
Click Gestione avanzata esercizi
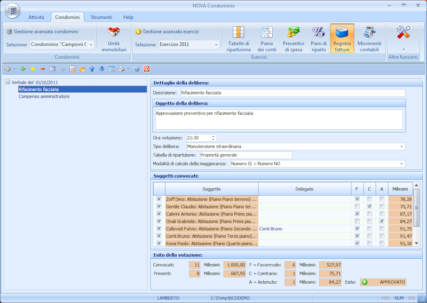point(167,31)
